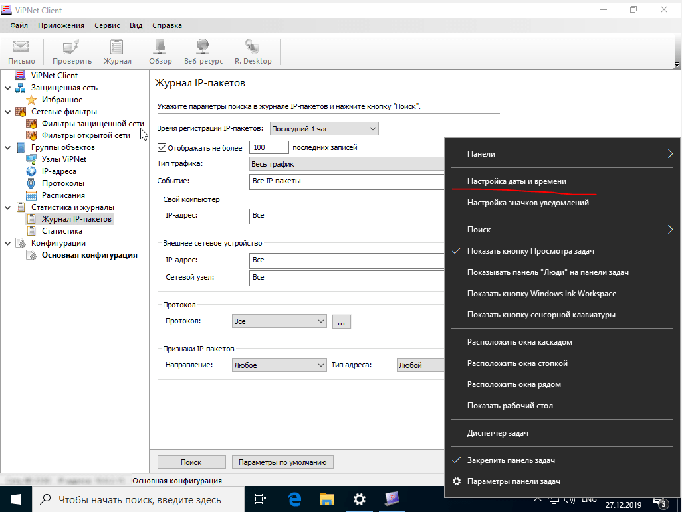This screenshot has width=682, height=512.
Task: Open Файл menu
Action: 19,25
